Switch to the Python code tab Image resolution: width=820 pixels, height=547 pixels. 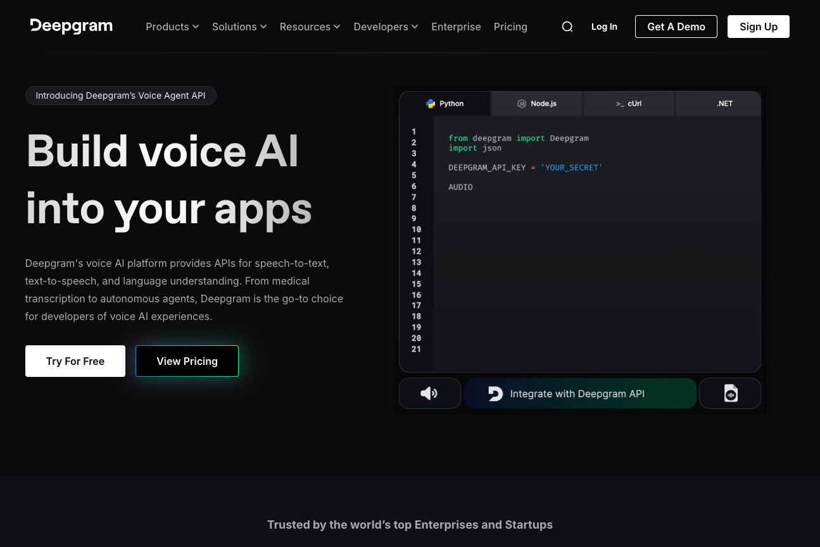coord(445,104)
